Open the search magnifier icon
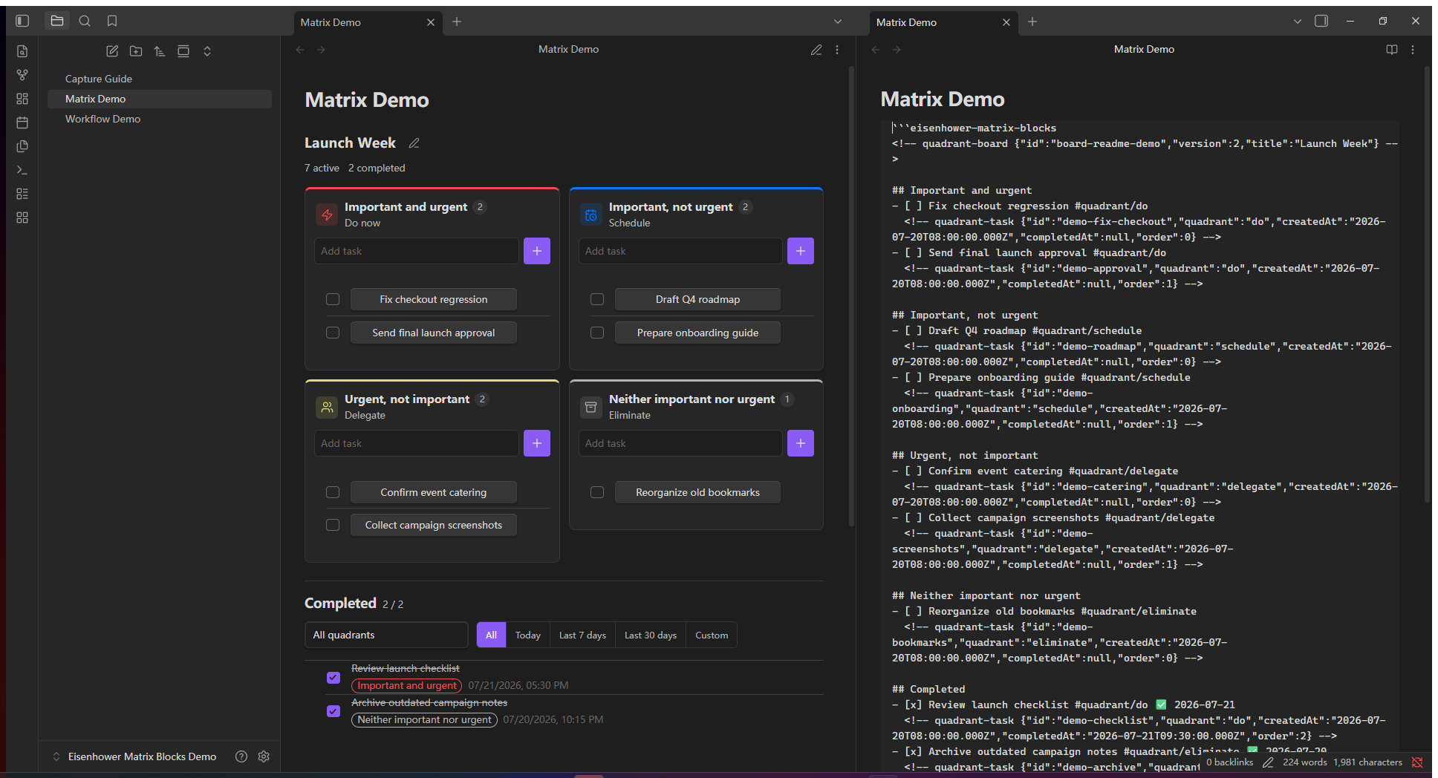The width and height of the screenshot is (1438, 778). (x=85, y=21)
